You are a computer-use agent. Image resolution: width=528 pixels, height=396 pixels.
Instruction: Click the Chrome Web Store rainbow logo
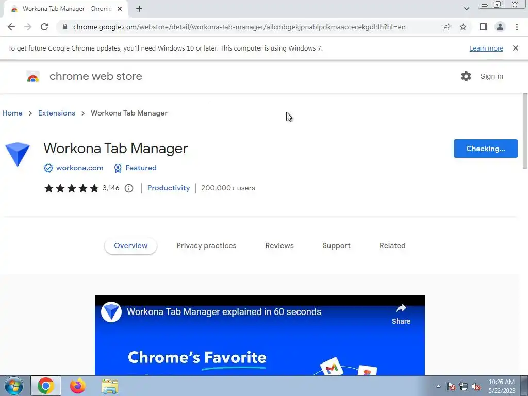(33, 77)
